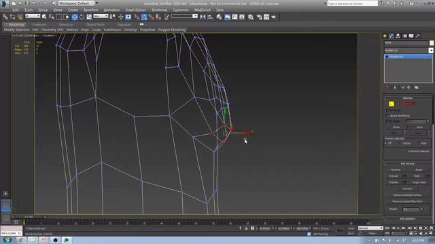The width and height of the screenshot is (435, 244).
Task: Open the Utilities command panel tab
Action: 418,36
